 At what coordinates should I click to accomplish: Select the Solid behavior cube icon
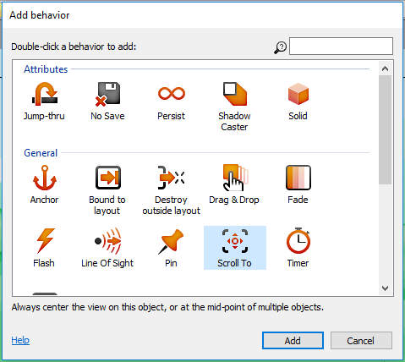coord(298,94)
